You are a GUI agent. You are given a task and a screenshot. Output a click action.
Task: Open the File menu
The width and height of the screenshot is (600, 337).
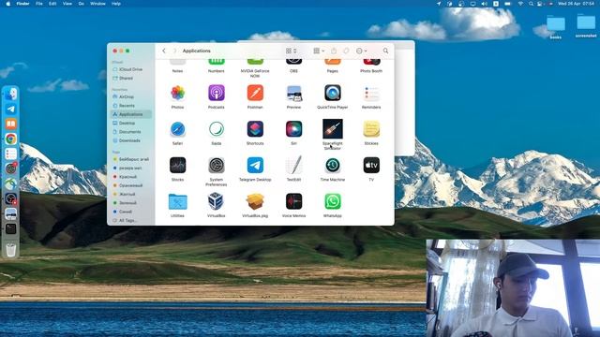pos(39,4)
